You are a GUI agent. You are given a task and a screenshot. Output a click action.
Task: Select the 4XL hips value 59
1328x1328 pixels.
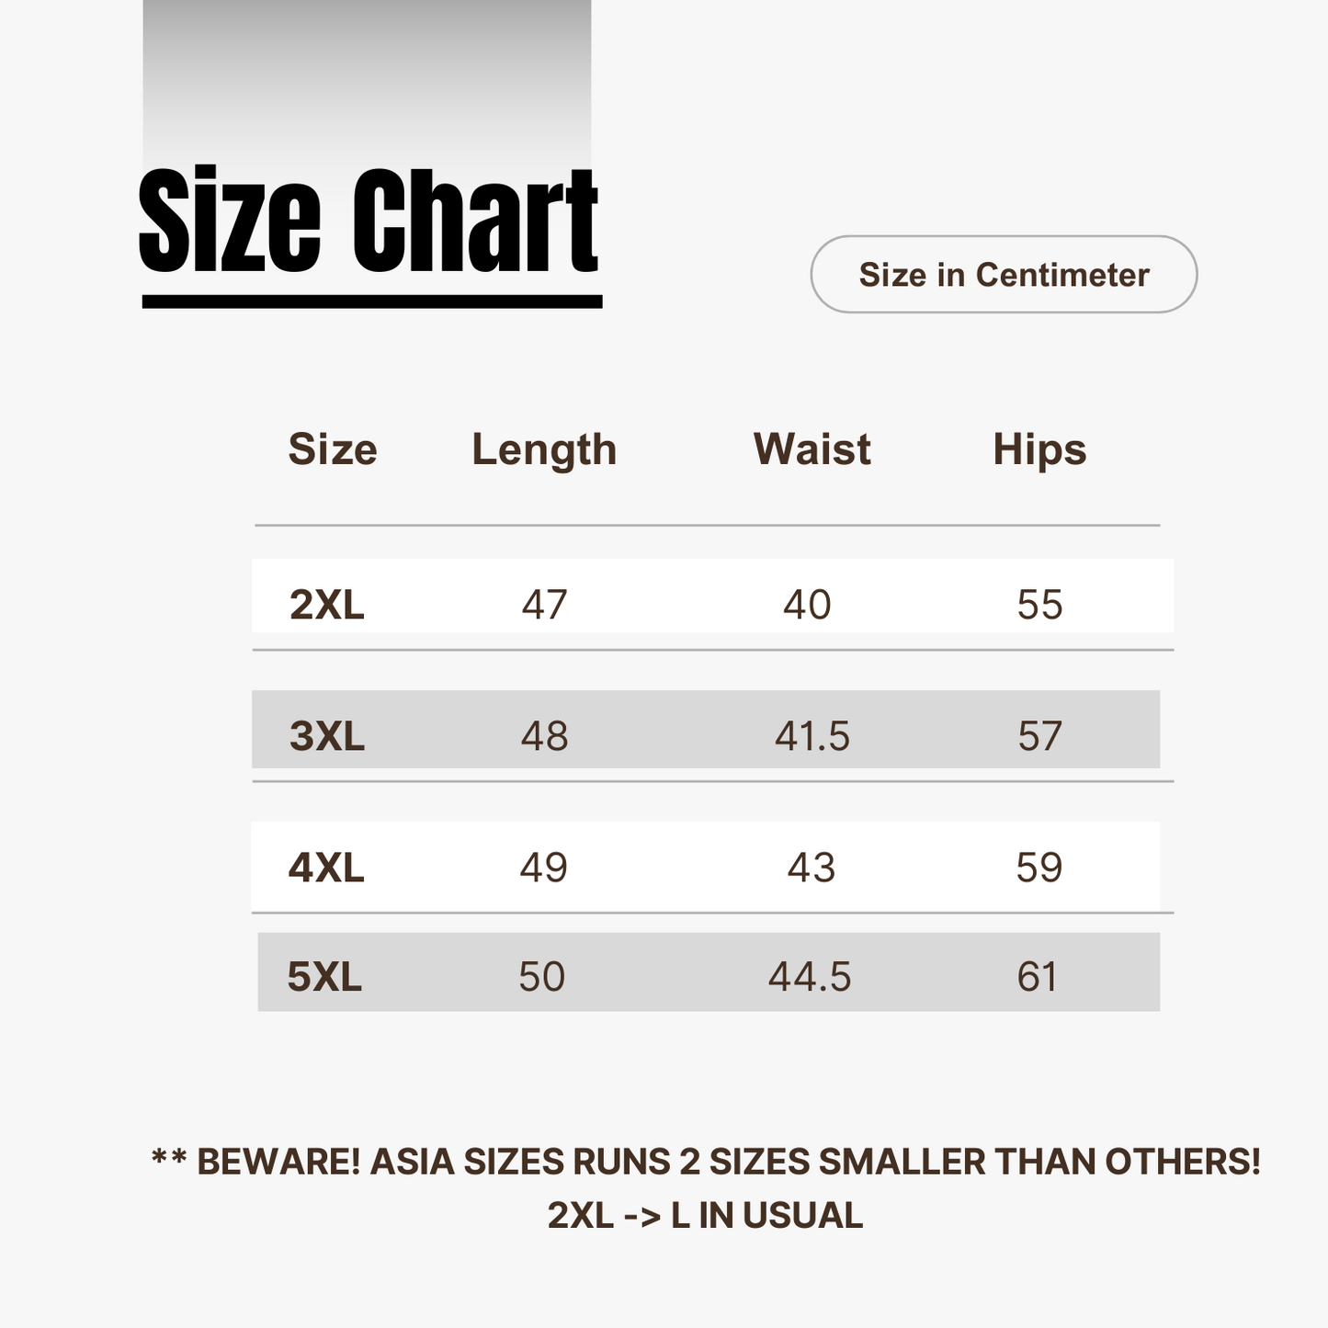coord(1039,868)
